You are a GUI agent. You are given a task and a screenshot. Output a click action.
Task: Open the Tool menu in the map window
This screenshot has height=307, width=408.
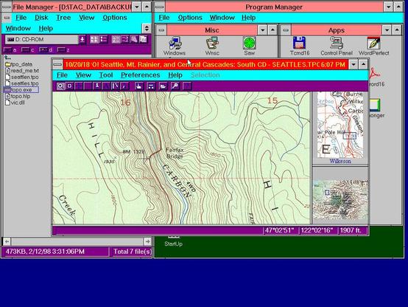(x=106, y=75)
